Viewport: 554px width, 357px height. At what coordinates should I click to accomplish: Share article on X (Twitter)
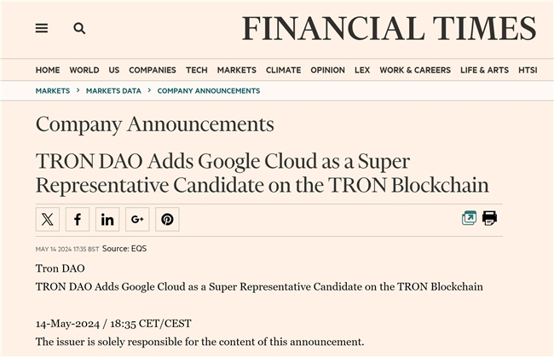click(48, 219)
